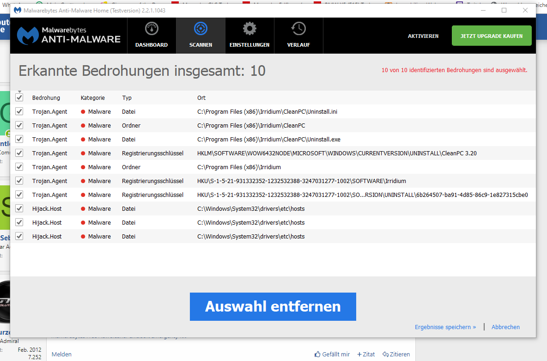This screenshot has width=547, height=361.
Task: Sort by the Ort column header
Action: tap(201, 98)
